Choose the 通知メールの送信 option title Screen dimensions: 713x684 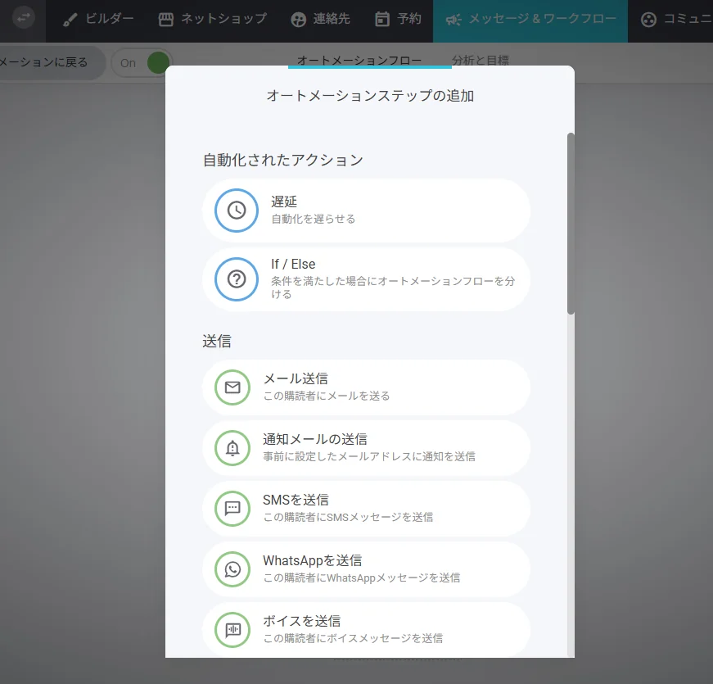[315, 439]
